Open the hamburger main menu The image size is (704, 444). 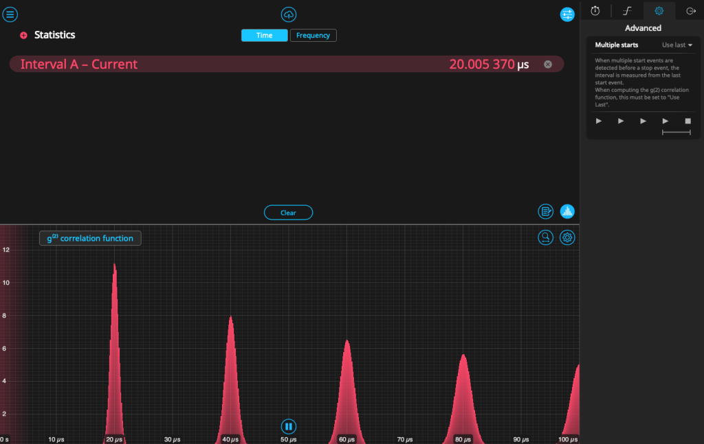click(x=10, y=14)
